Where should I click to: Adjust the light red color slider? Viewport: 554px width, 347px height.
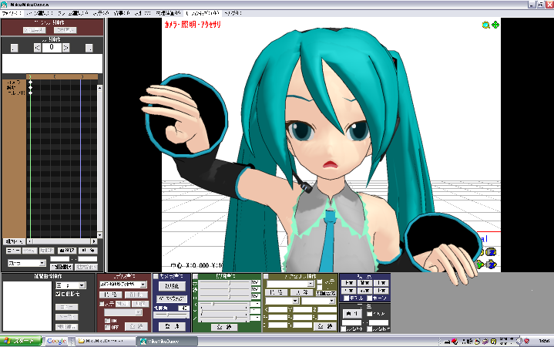coord(224,283)
